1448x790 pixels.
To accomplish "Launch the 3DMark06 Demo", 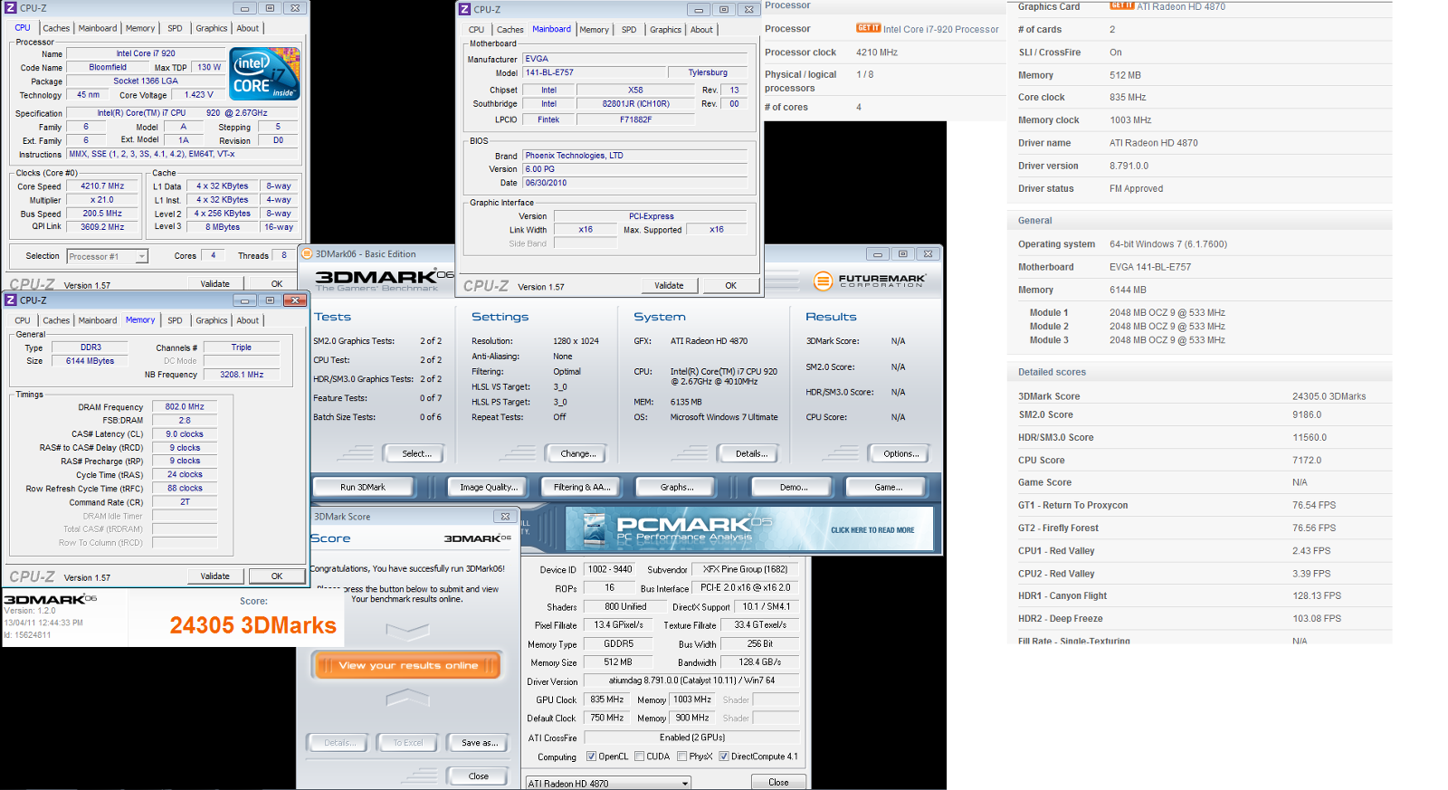I will pyautogui.click(x=794, y=487).
